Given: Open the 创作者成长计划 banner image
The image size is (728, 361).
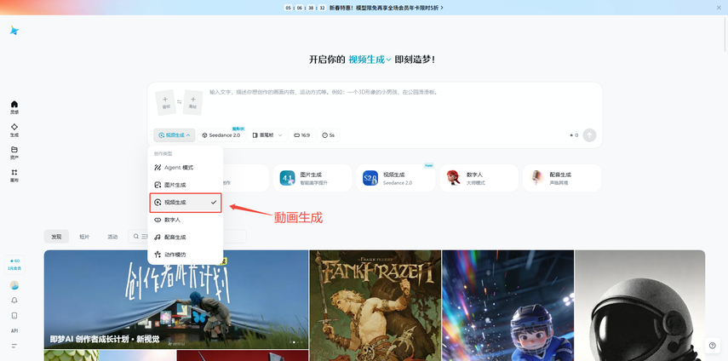Looking at the screenshot, I should 176,300.
